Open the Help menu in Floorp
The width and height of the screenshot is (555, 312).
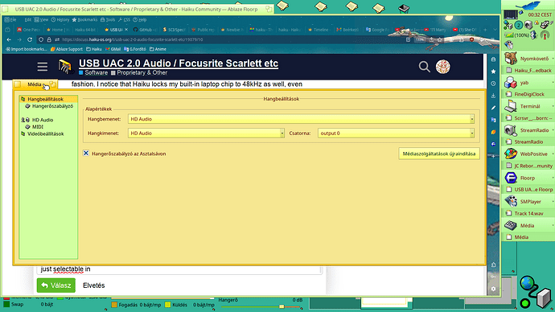[140, 20]
